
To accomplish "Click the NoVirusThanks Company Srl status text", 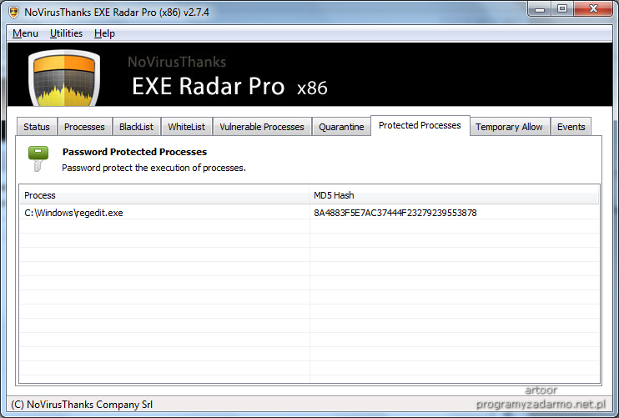I will (82, 405).
